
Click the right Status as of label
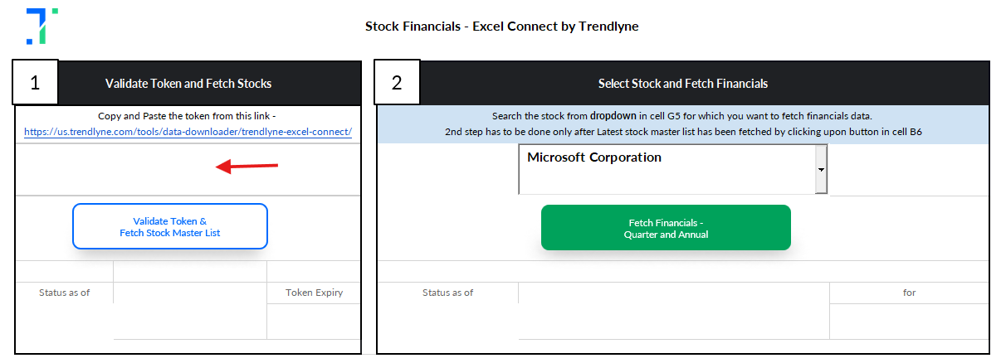(448, 293)
